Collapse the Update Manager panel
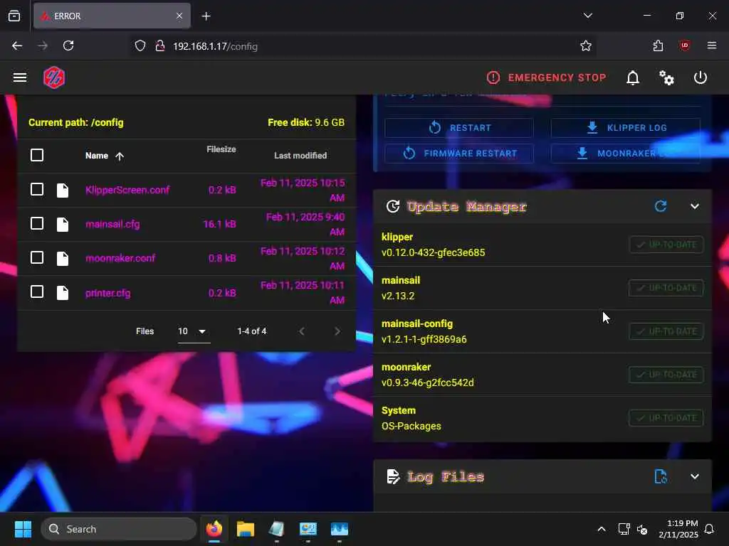 695,206
